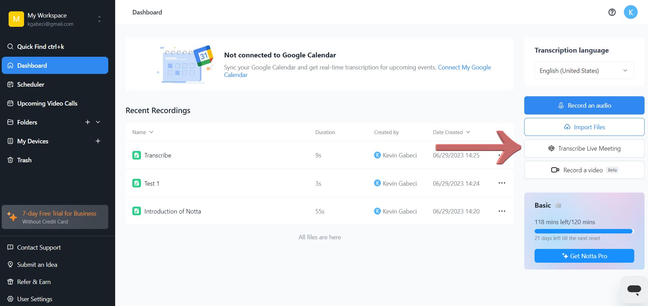
Task: Click the Introduction of Notta file icon
Action: 136,211
